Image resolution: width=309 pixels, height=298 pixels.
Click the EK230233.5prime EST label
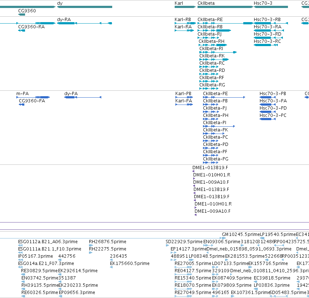coord(78,285)
